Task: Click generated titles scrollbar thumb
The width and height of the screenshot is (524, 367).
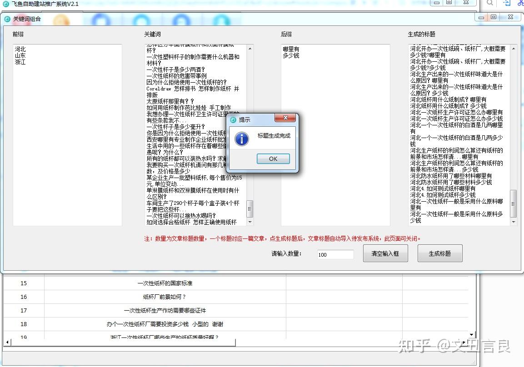Action: 513,203
